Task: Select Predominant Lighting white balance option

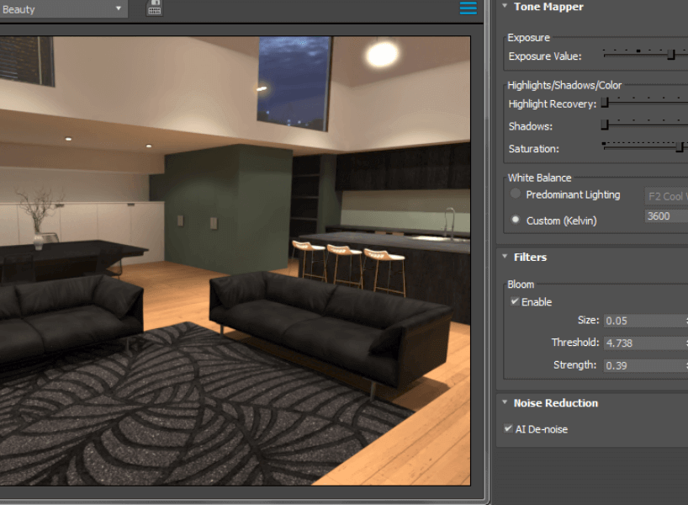Action: click(x=516, y=194)
